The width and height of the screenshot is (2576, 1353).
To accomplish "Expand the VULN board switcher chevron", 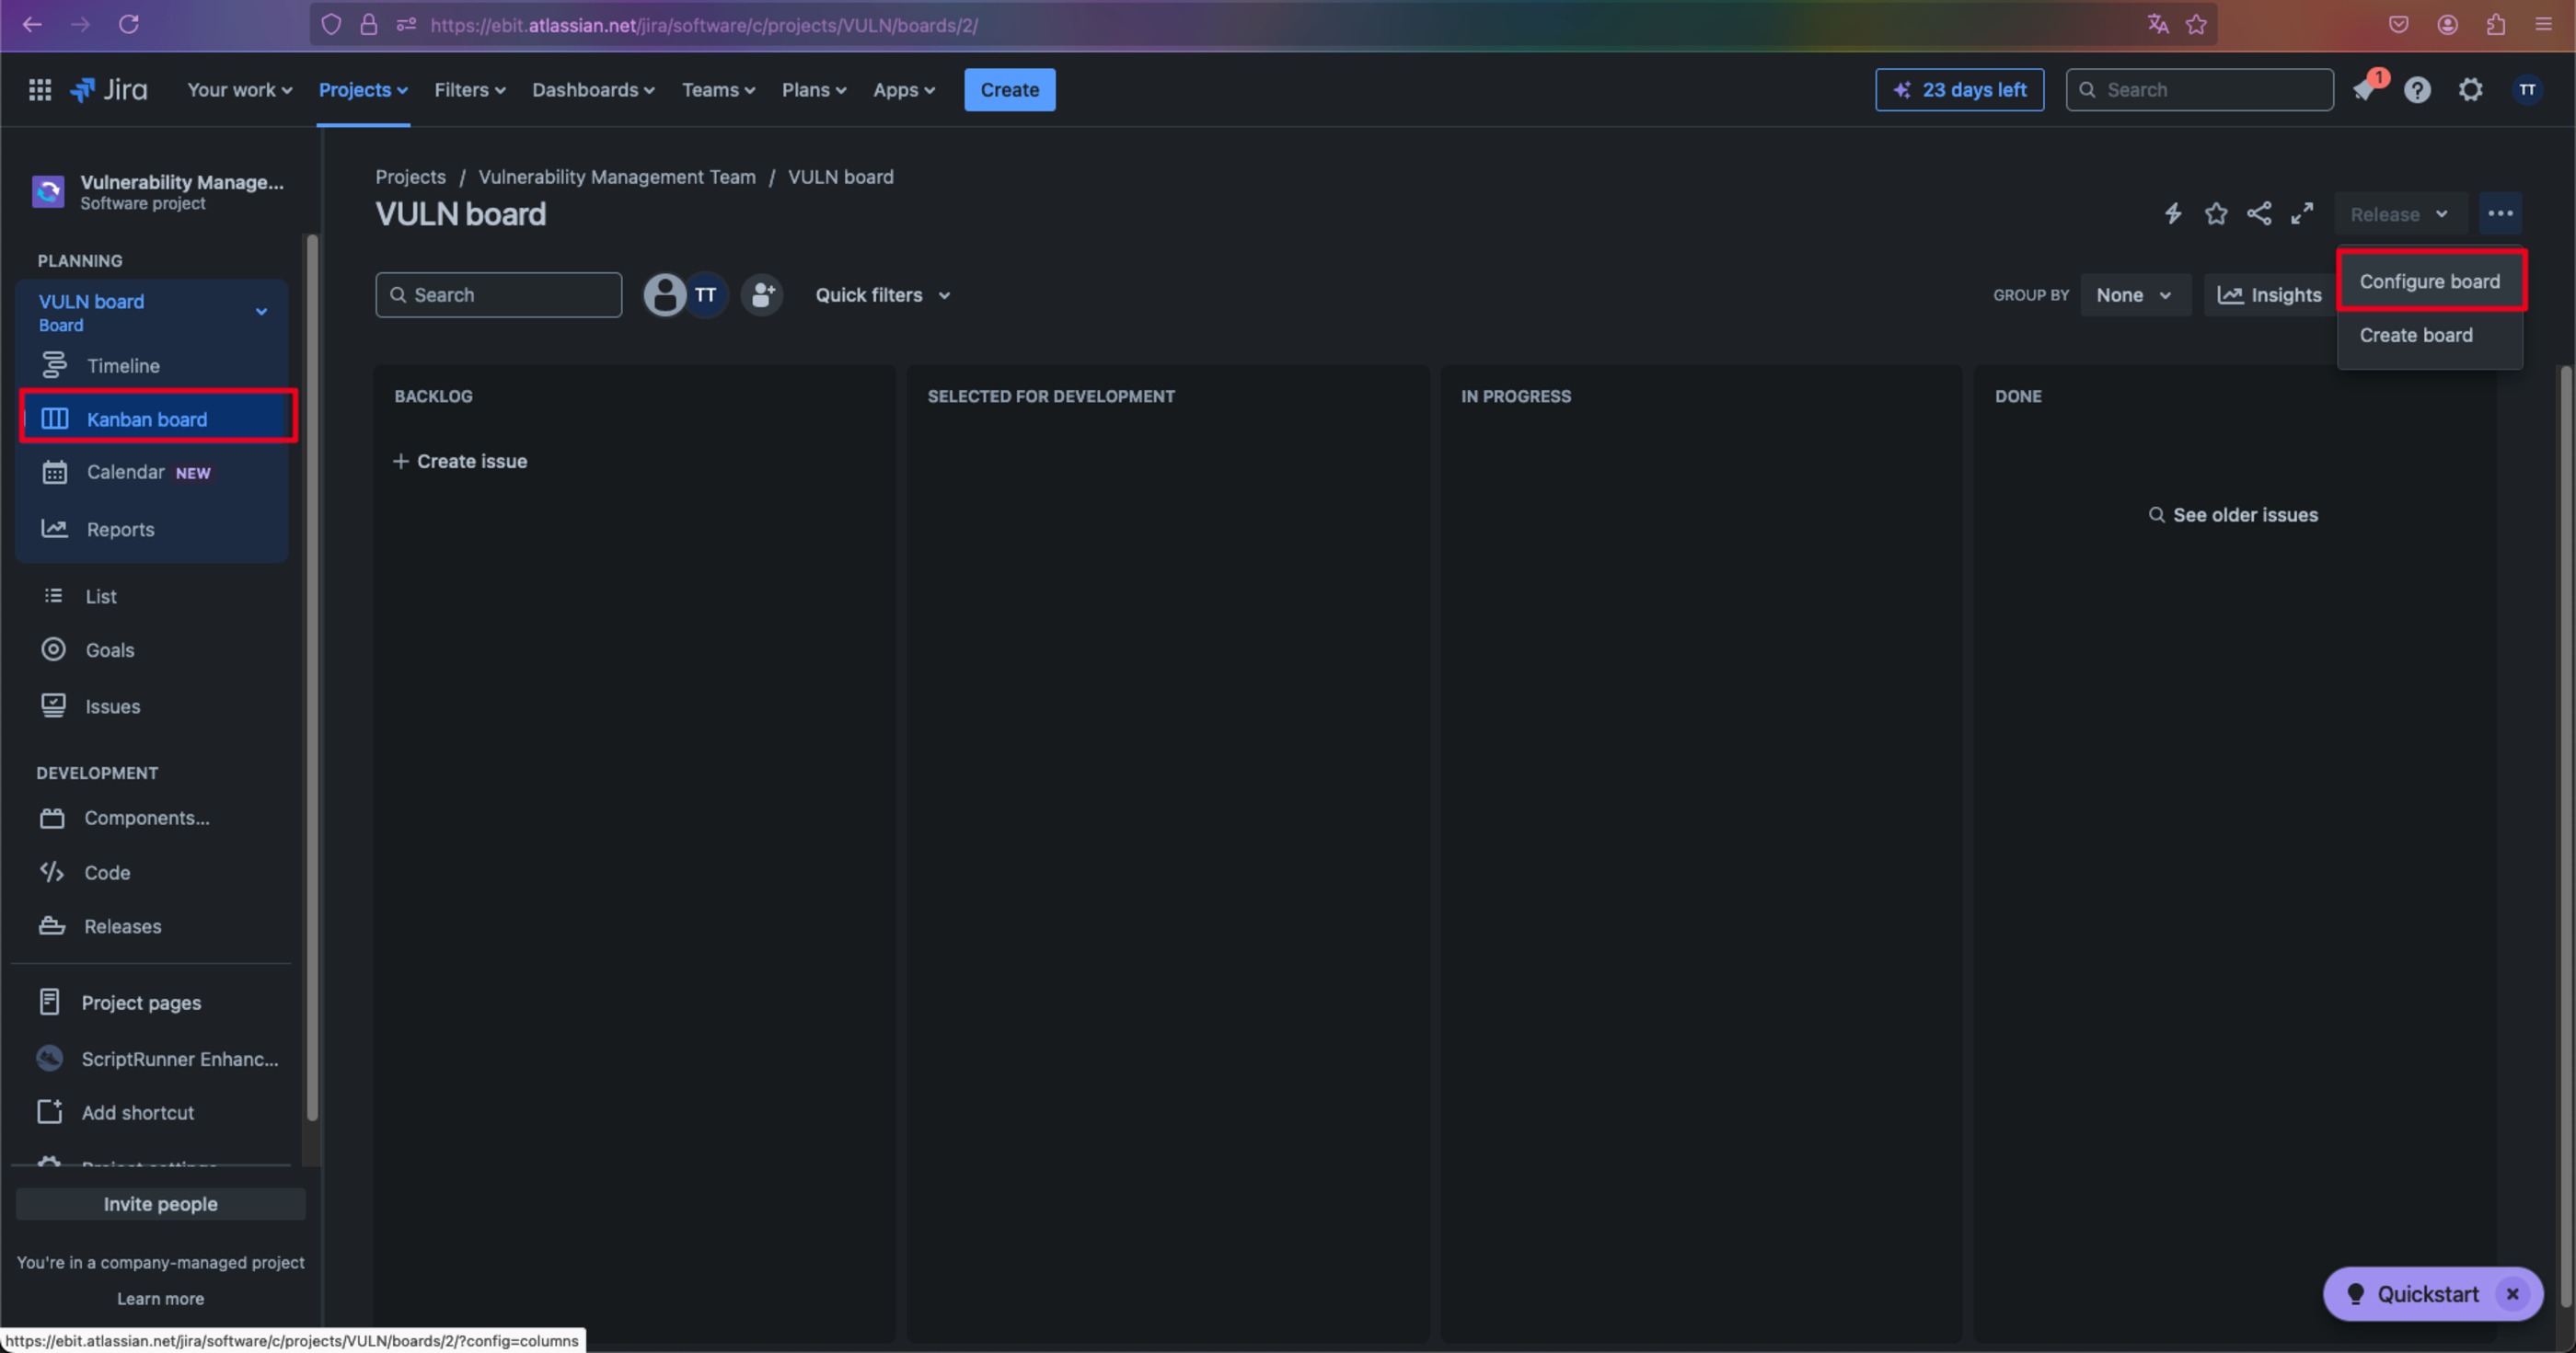I will coord(261,312).
